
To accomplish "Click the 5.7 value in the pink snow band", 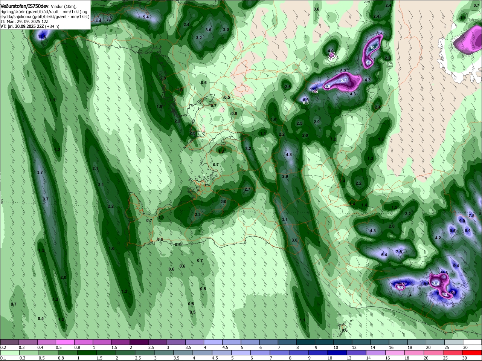I will coord(343,80).
